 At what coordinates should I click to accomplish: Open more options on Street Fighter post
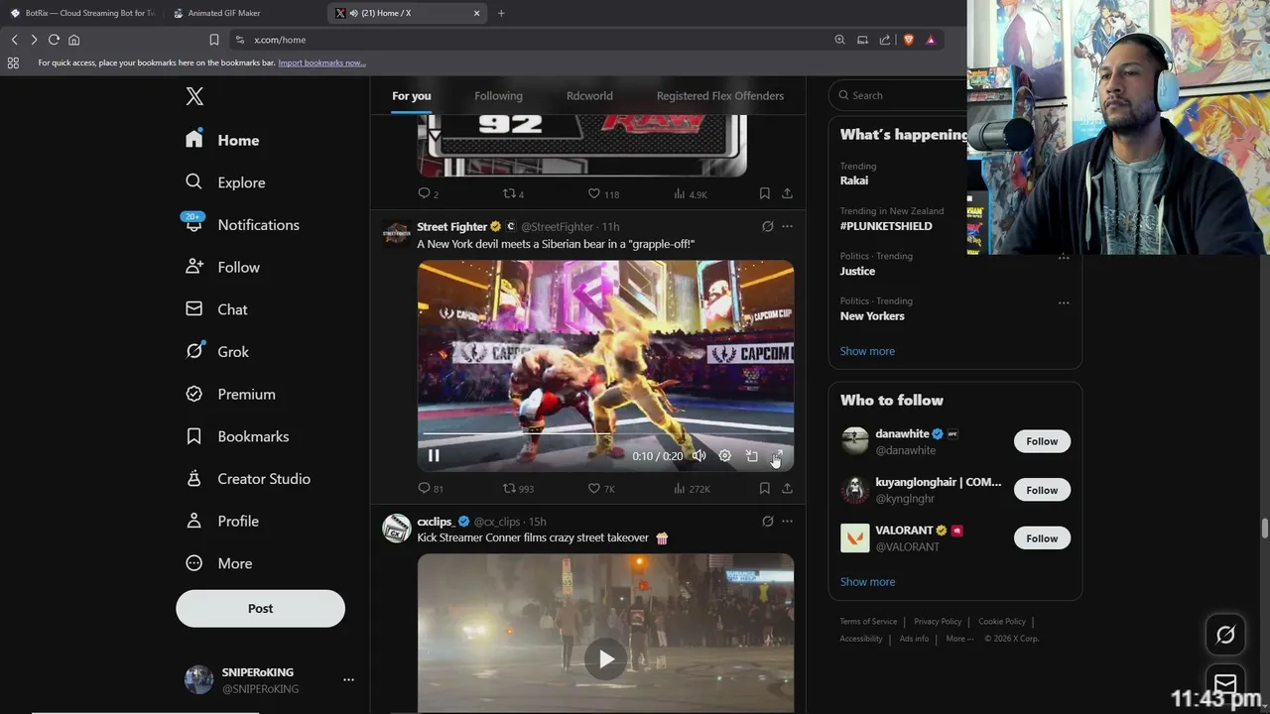click(x=787, y=226)
